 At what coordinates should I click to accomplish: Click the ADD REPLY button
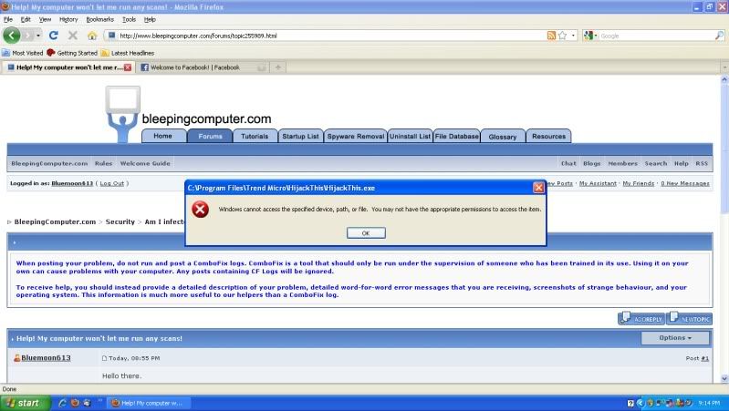(641, 319)
